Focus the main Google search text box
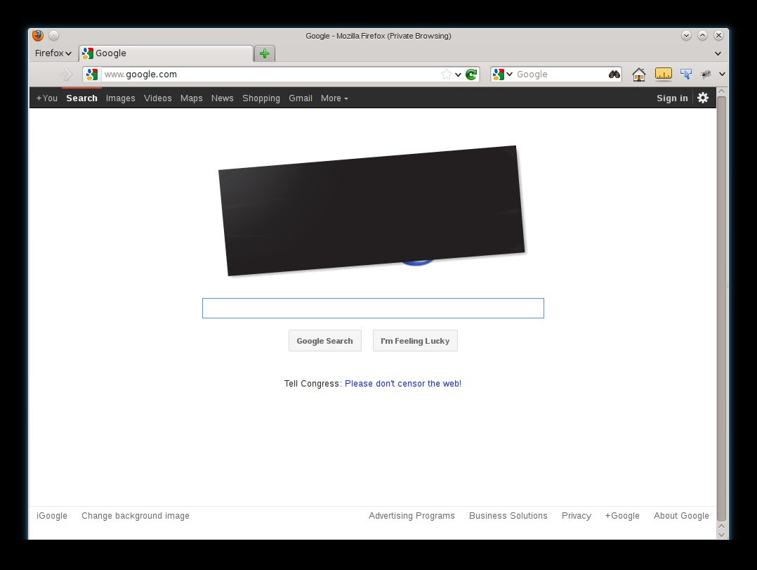Screen dimensions: 757x570 (x=373, y=309)
